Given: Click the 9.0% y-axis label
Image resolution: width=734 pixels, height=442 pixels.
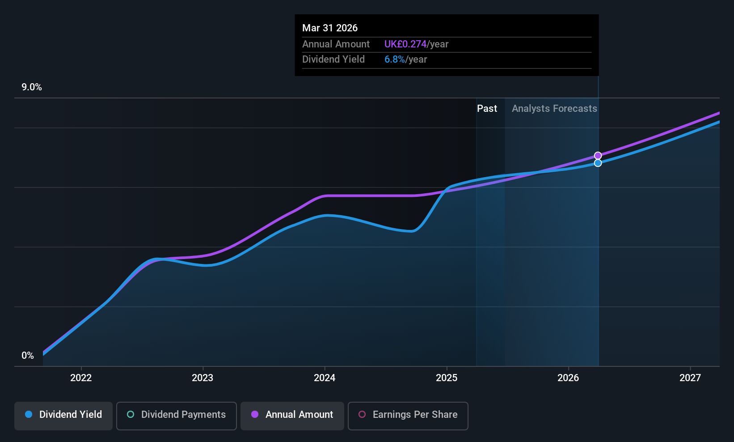Looking at the screenshot, I should coord(32,87).
